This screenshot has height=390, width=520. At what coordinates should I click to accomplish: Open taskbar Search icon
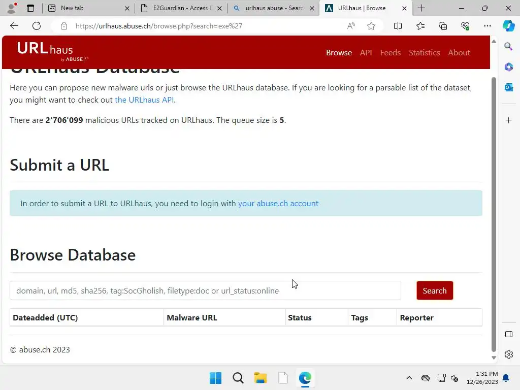tap(238, 378)
